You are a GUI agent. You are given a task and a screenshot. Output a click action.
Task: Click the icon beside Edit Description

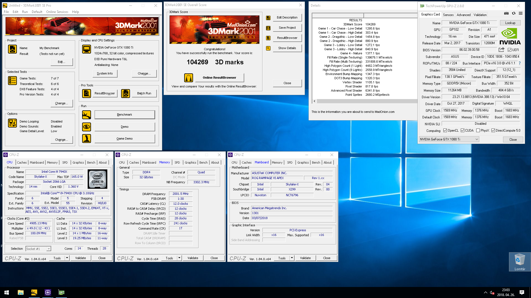[x=268, y=18]
